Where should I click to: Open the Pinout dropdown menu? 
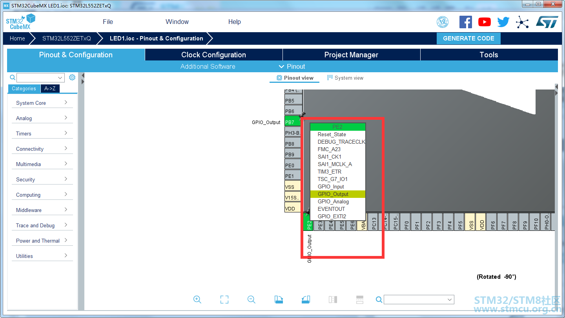pyautogui.click(x=292, y=67)
